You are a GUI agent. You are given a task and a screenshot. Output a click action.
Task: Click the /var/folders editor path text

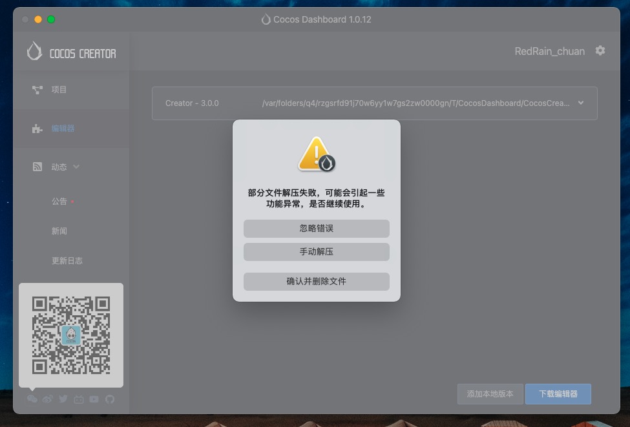click(x=416, y=103)
